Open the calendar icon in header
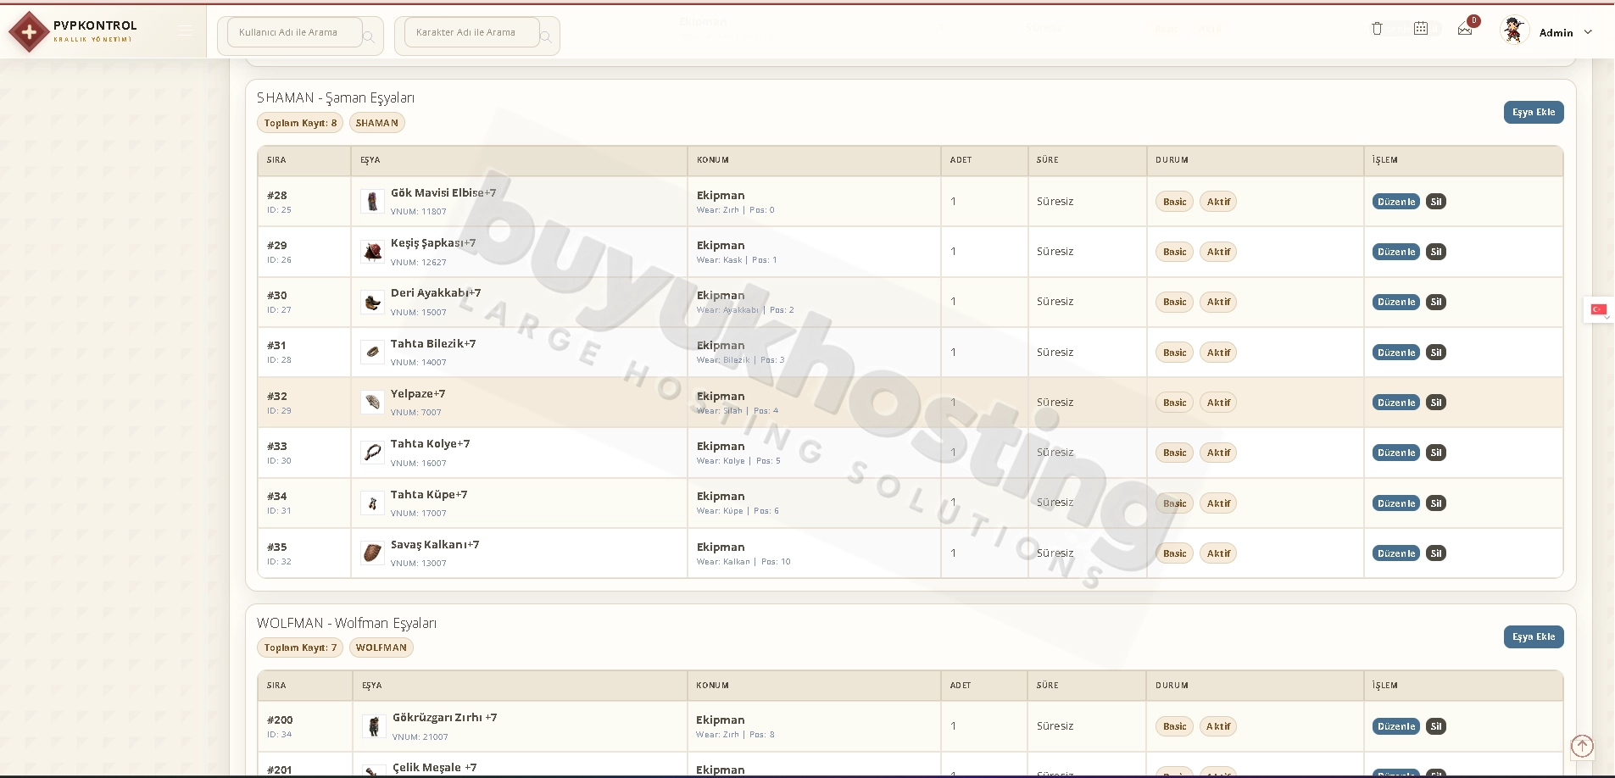This screenshot has height=778, width=1615. tap(1421, 29)
